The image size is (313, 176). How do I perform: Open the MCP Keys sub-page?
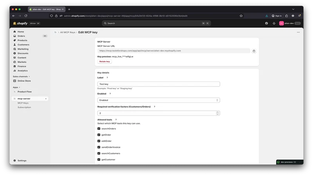[x=23, y=103]
